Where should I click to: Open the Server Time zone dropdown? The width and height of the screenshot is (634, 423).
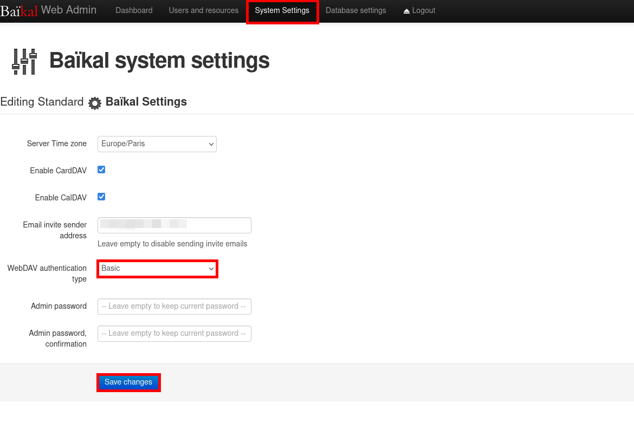(157, 144)
